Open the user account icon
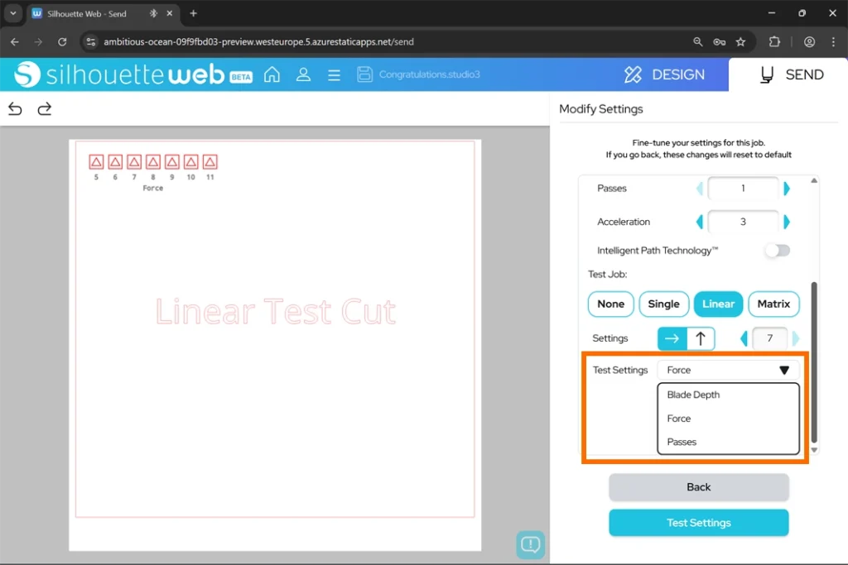The width and height of the screenshot is (848, 565). click(x=303, y=74)
